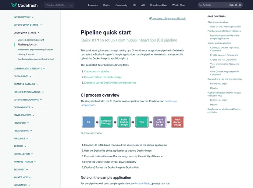
Task: Jump to Note on the sample application
Action: (x=226, y=26)
